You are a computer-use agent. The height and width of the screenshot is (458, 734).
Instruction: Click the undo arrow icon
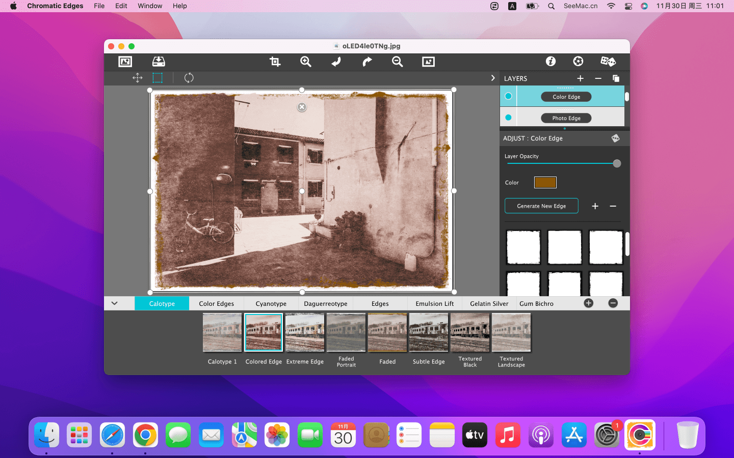pos(336,62)
